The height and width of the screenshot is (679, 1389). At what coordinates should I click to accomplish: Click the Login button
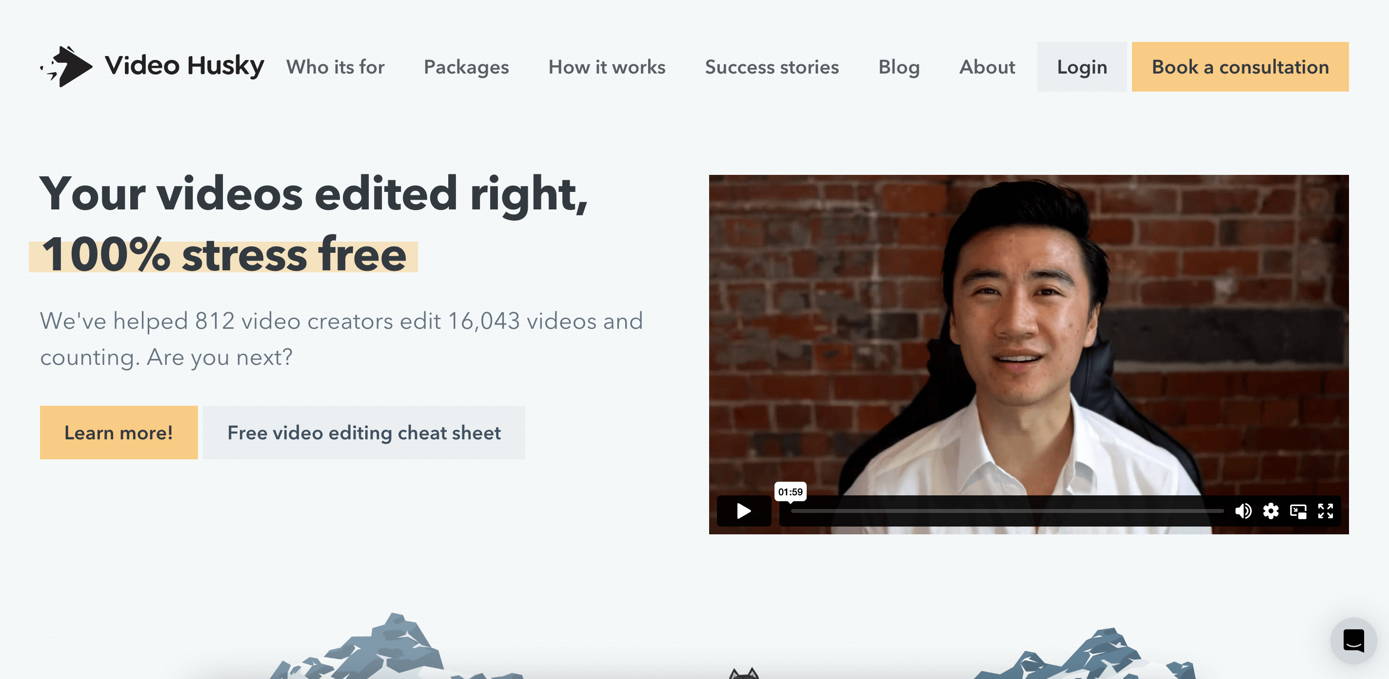[x=1082, y=66]
